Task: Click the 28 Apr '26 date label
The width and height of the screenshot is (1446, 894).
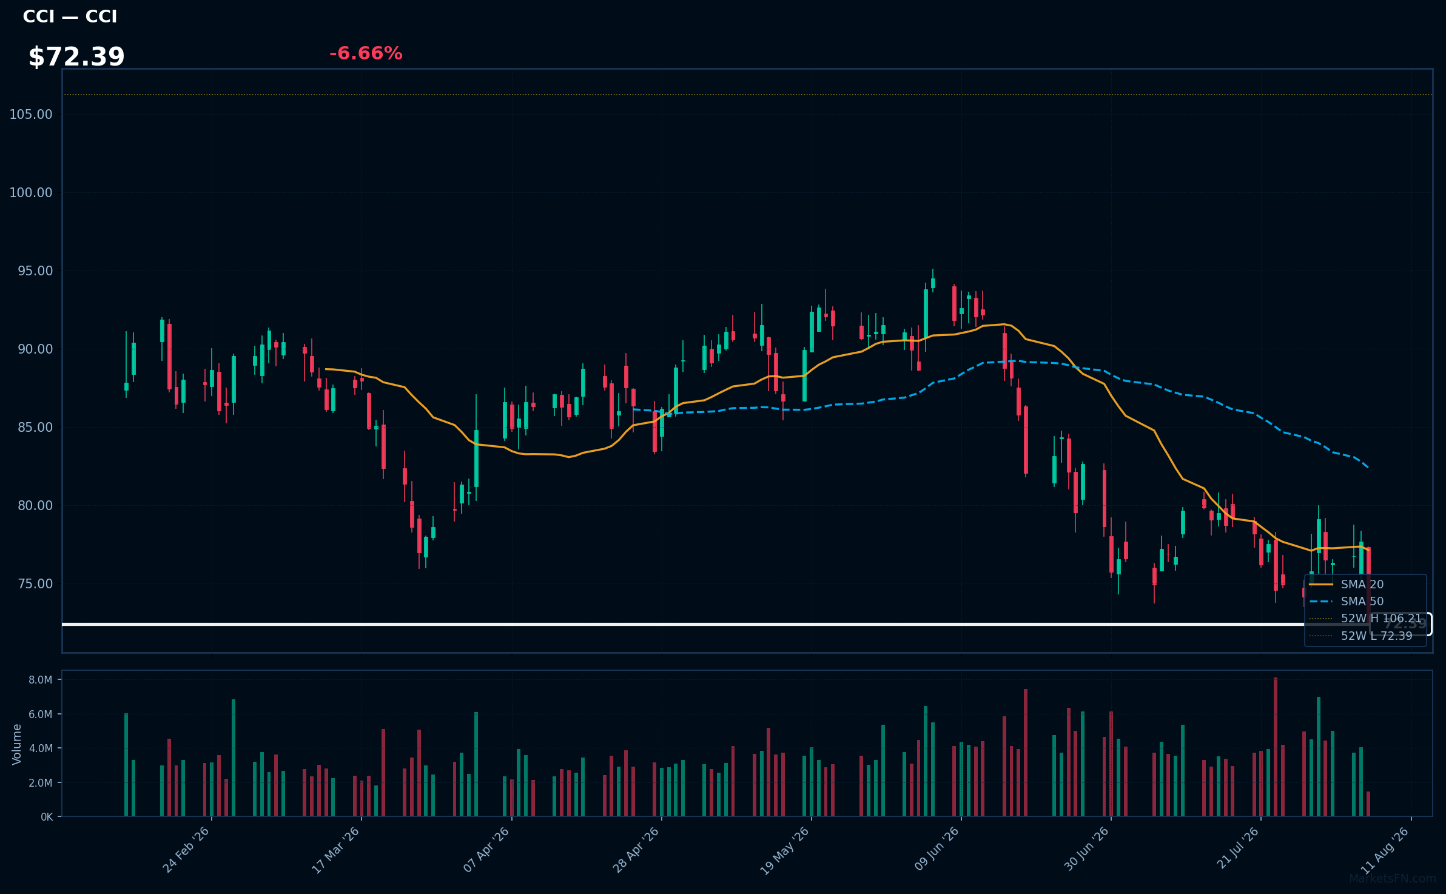Action: [x=636, y=850]
